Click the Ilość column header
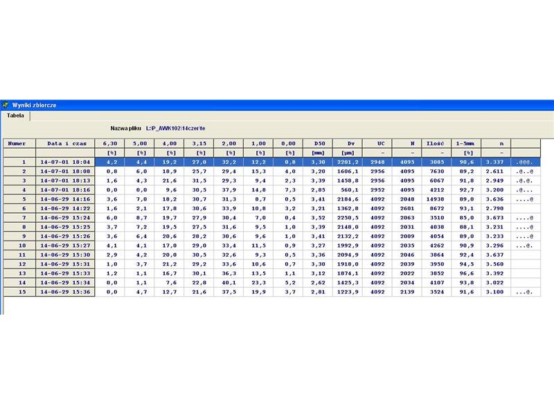This screenshot has width=554, height=415. pyautogui.click(x=436, y=143)
